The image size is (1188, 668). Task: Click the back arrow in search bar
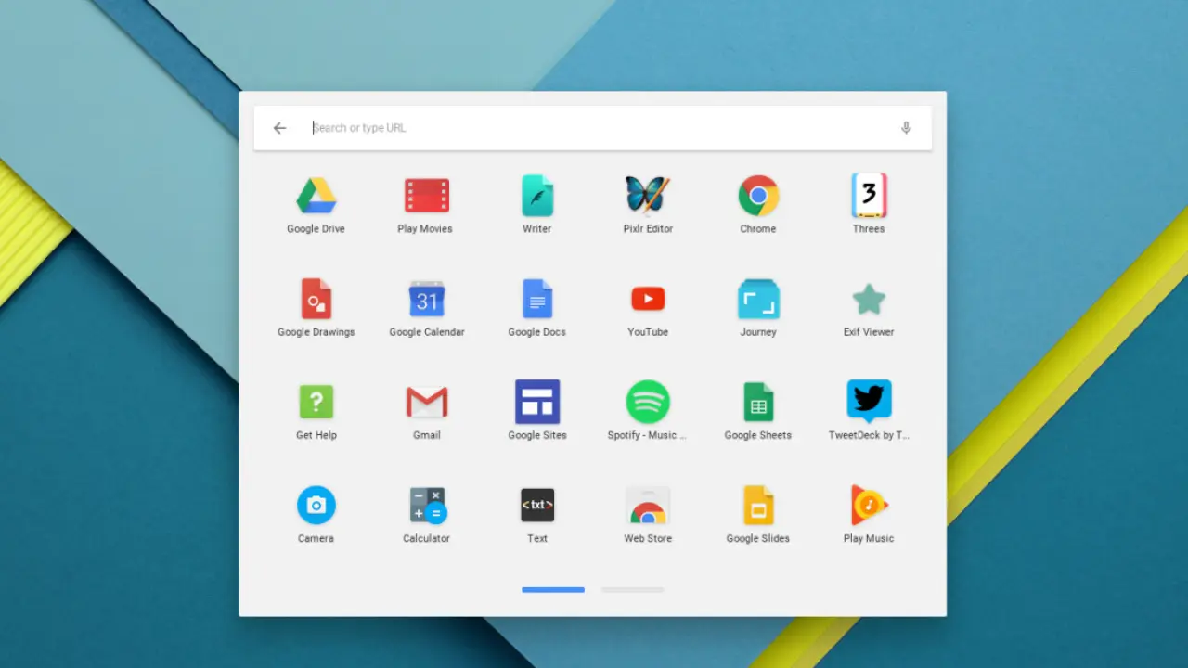tap(279, 128)
